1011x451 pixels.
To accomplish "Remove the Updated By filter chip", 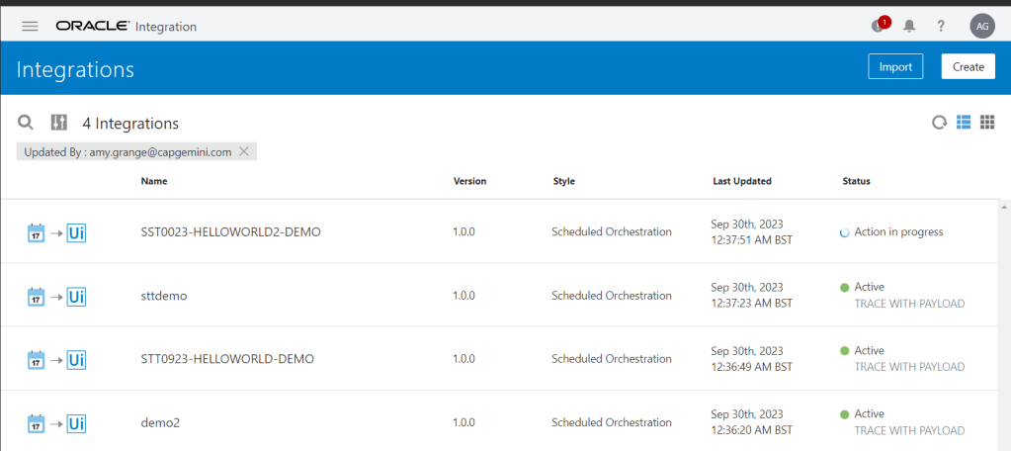I will (x=245, y=151).
